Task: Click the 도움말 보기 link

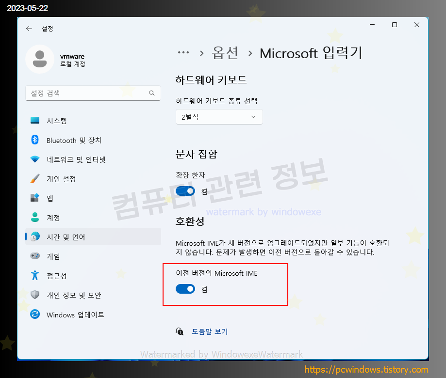Action: tap(210, 331)
